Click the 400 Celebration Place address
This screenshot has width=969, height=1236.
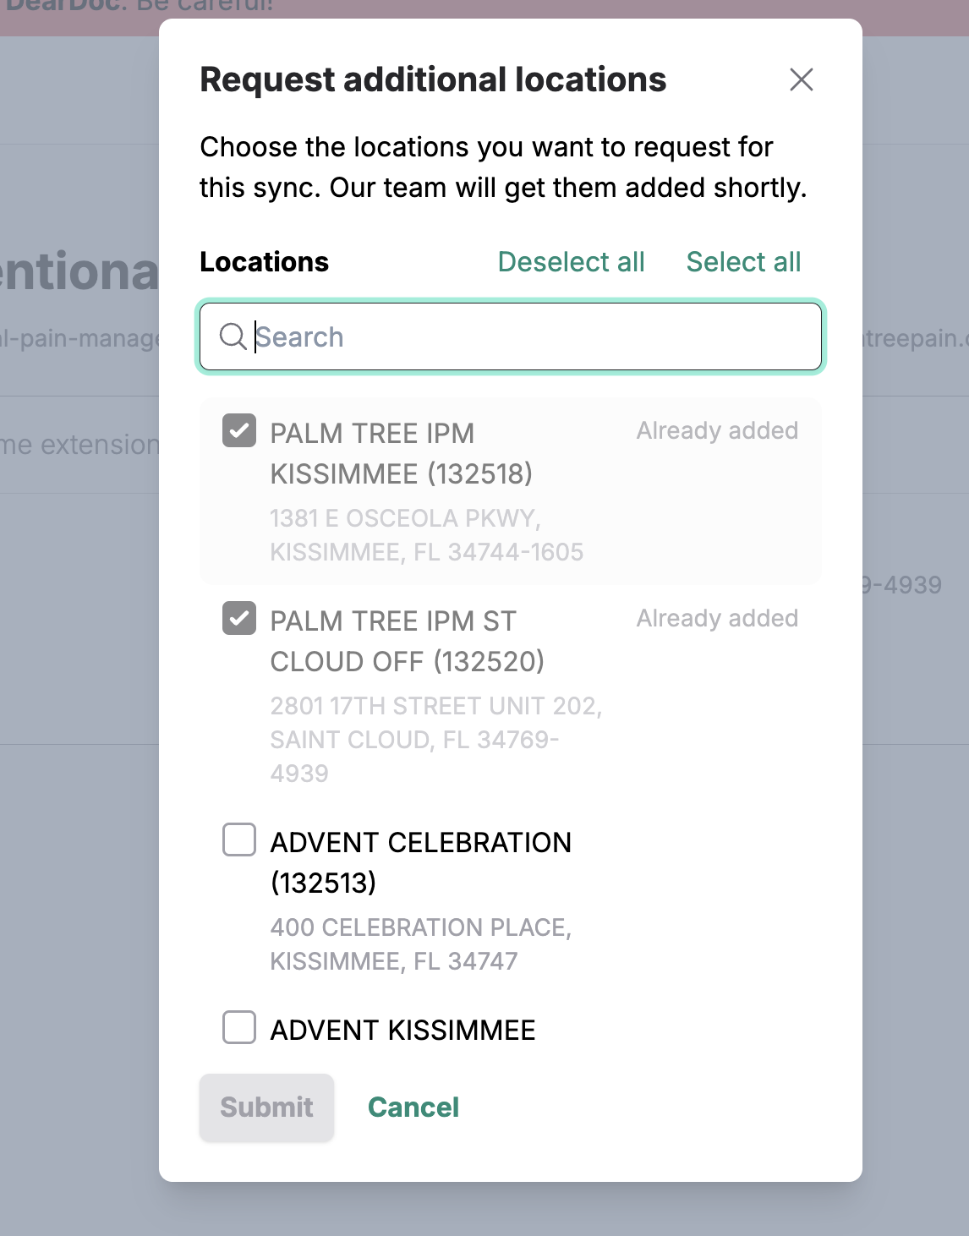click(420, 944)
